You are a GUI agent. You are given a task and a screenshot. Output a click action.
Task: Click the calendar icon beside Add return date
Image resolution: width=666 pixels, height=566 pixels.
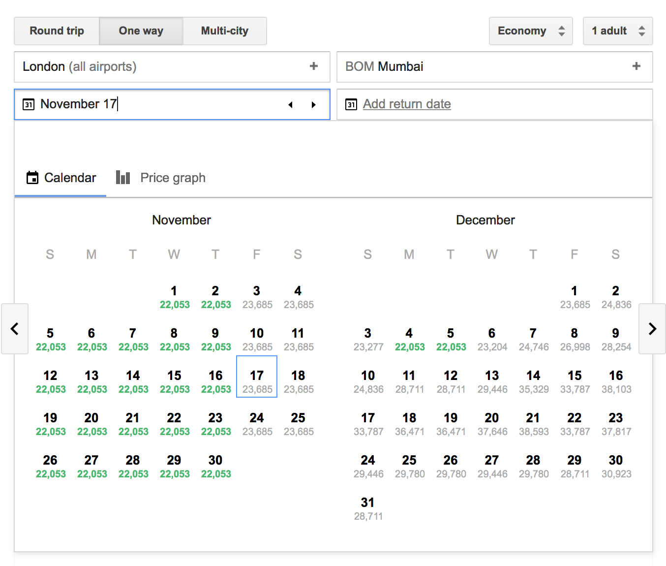[x=351, y=104]
